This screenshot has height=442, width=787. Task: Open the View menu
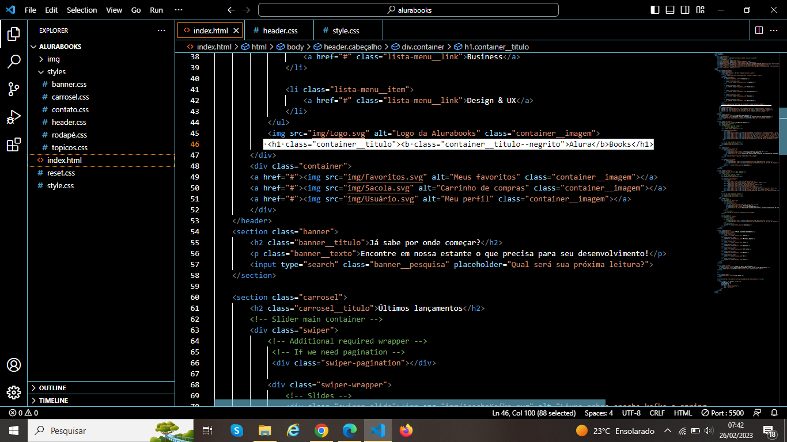[x=114, y=10]
